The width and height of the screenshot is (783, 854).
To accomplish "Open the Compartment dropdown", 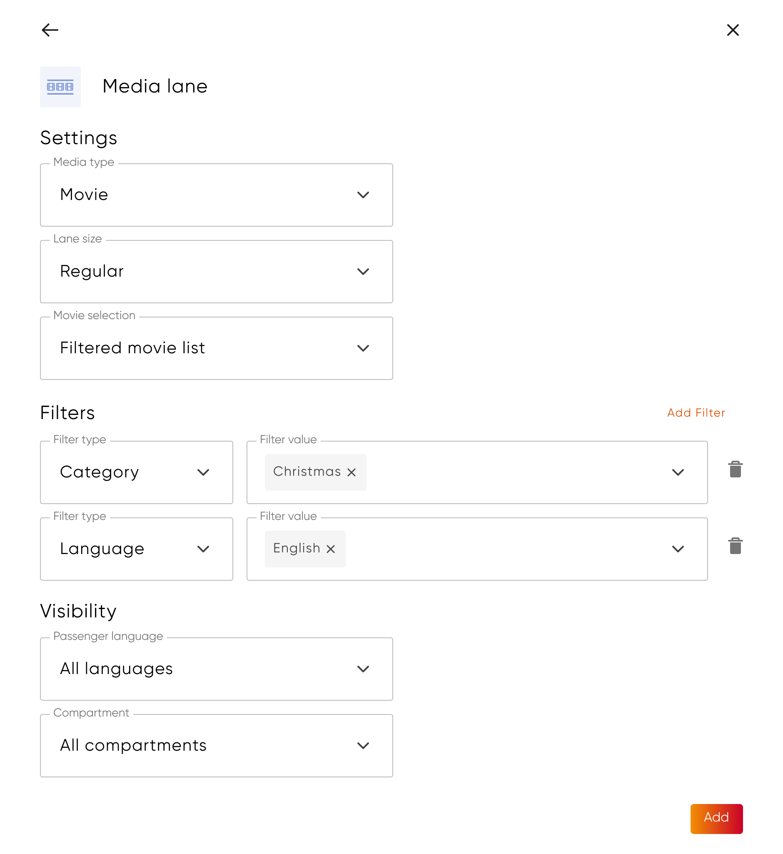I will 216,746.
